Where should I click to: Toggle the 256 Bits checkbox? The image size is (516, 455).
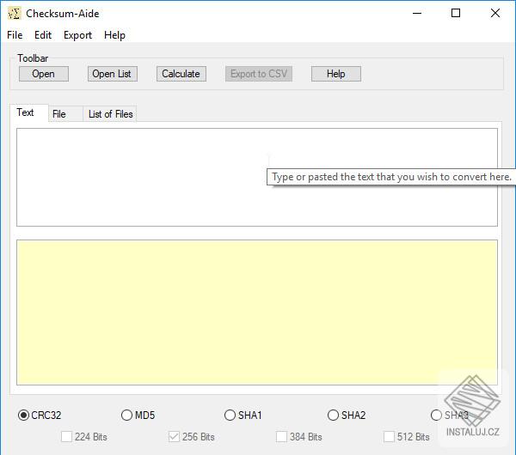coord(192,437)
